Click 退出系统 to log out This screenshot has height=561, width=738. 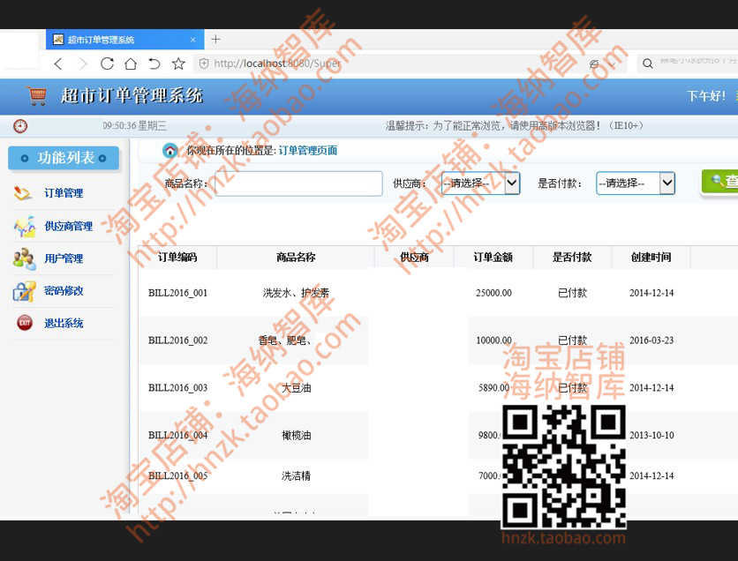click(x=64, y=323)
